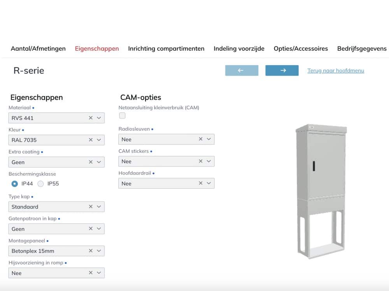The image size is (389, 291).
Task: Open the Eigenschappen tab
Action: pyautogui.click(x=97, y=48)
